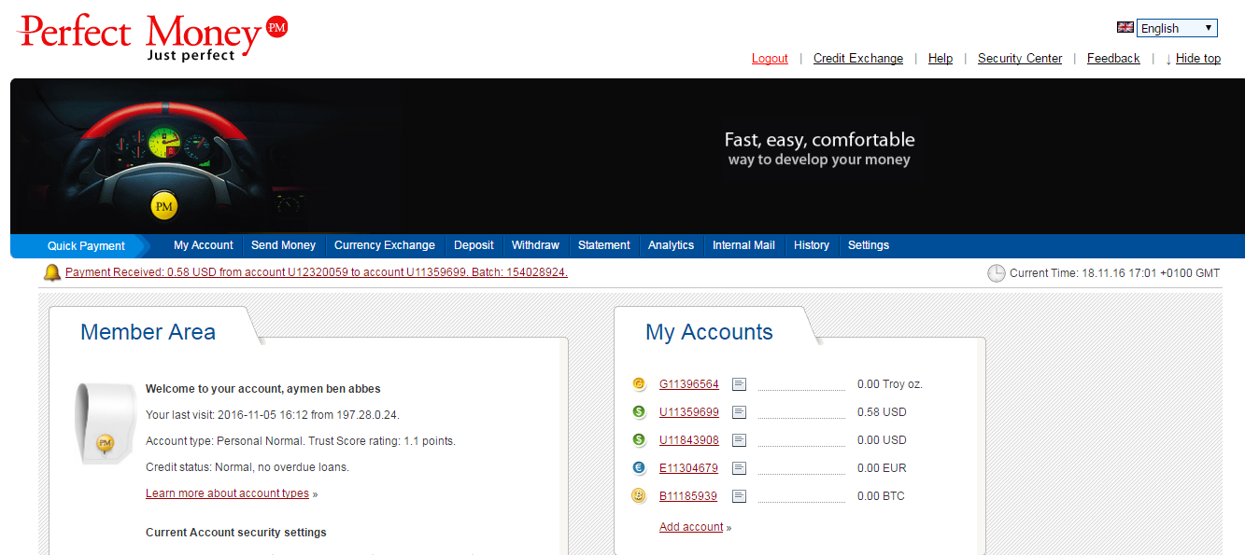
Task: Click the Help link
Action: point(941,58)
